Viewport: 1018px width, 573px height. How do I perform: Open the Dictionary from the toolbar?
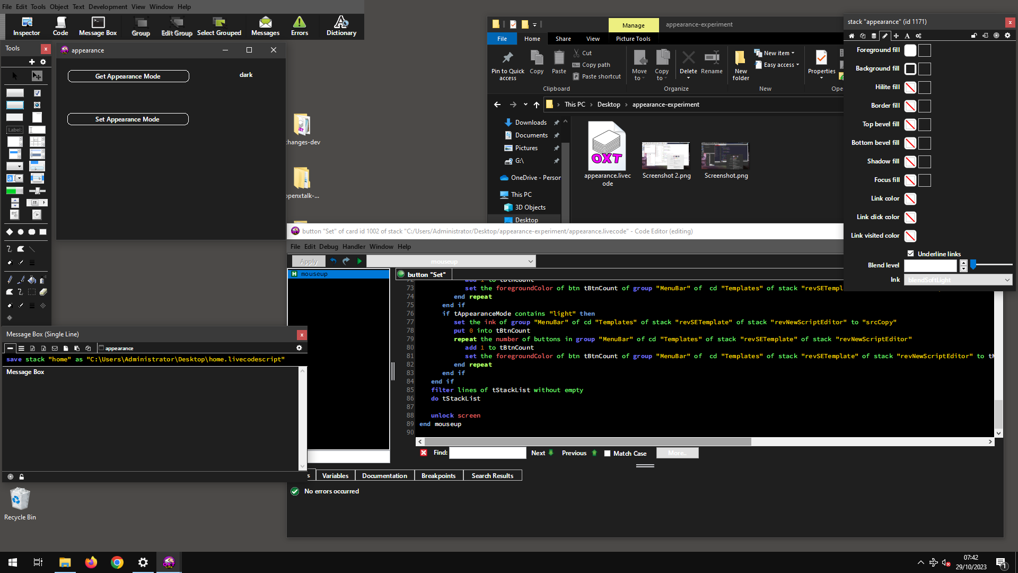341,26
